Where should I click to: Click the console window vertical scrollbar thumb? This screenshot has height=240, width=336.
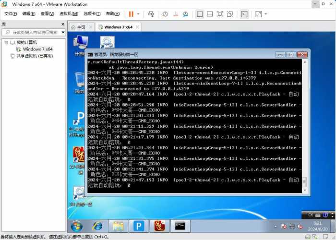tap(305, 182)
